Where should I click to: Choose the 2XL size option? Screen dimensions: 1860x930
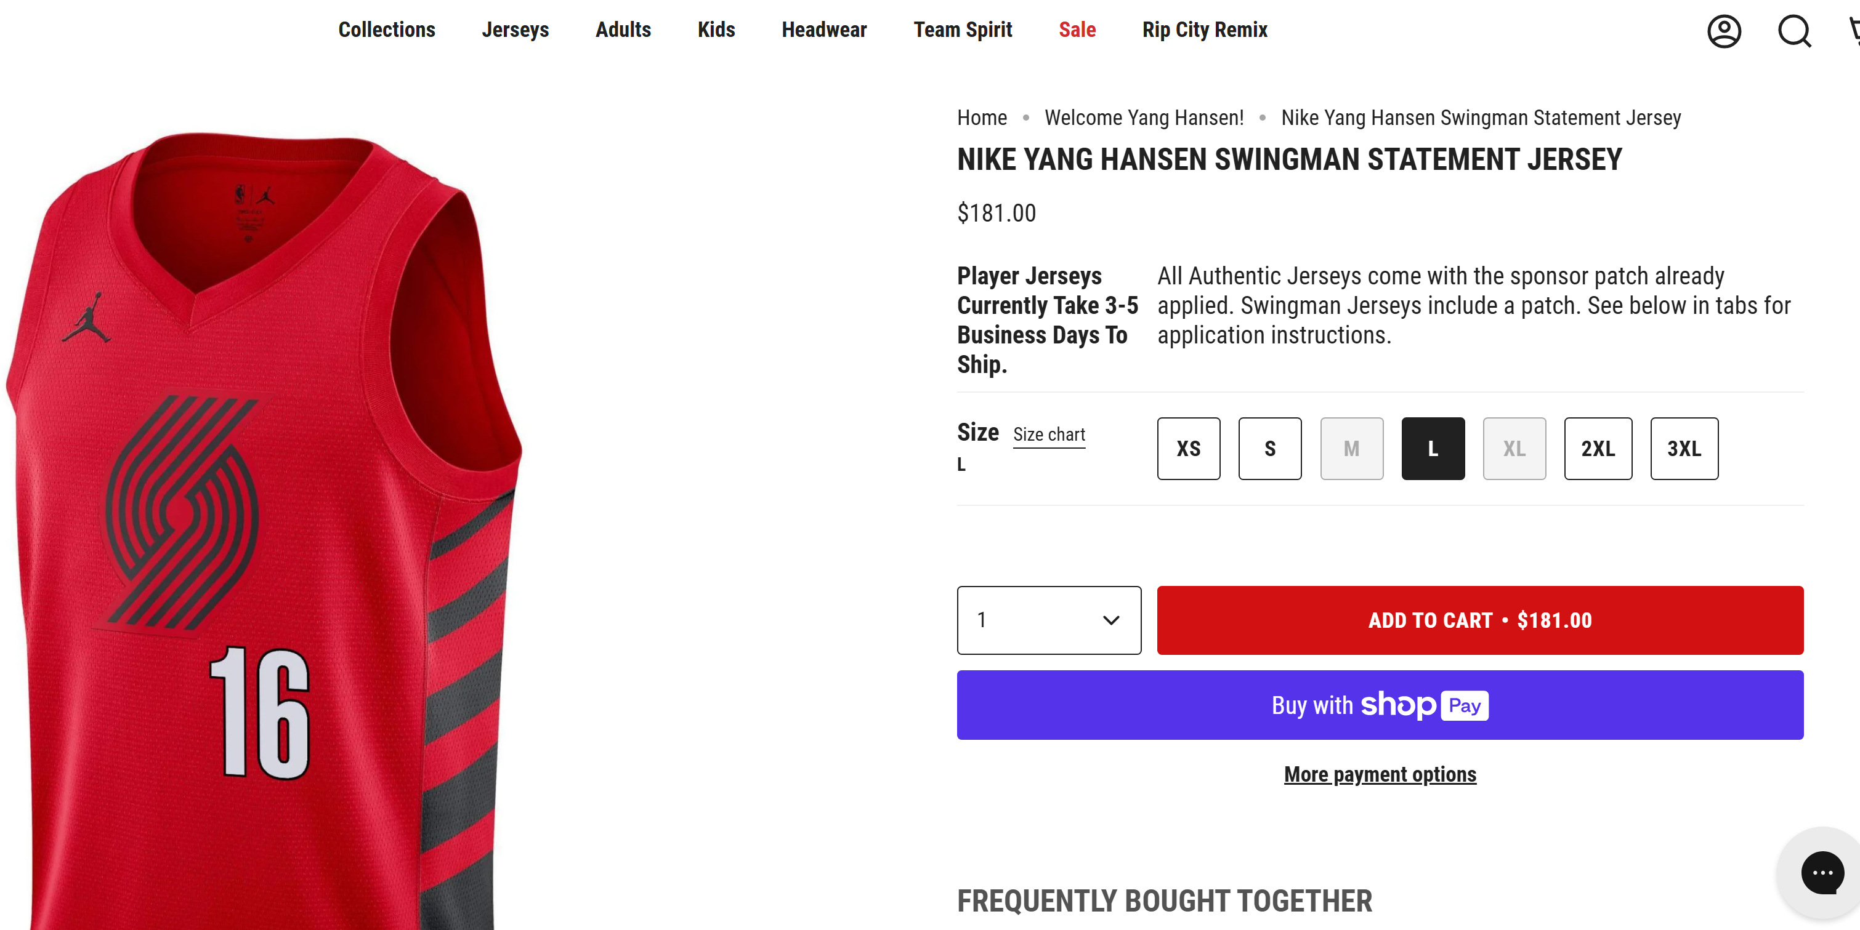point(1598,448)
